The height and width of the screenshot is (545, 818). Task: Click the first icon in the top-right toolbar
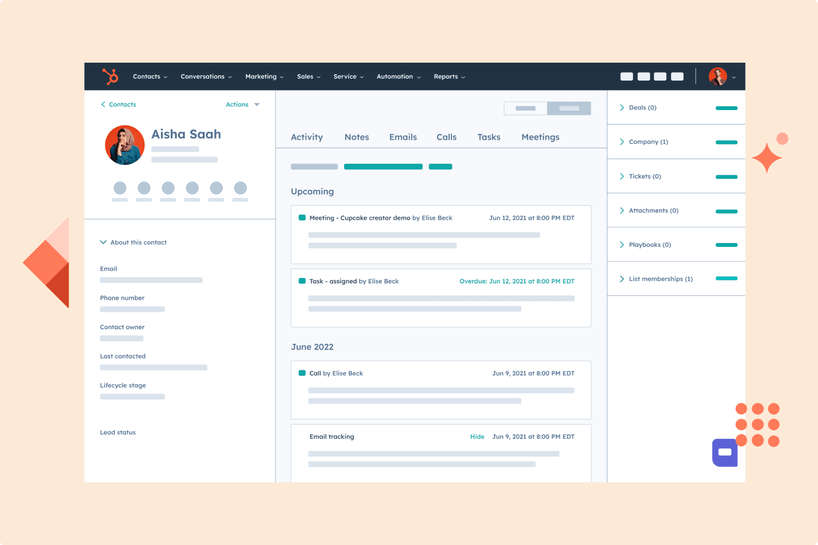(626, 76)
